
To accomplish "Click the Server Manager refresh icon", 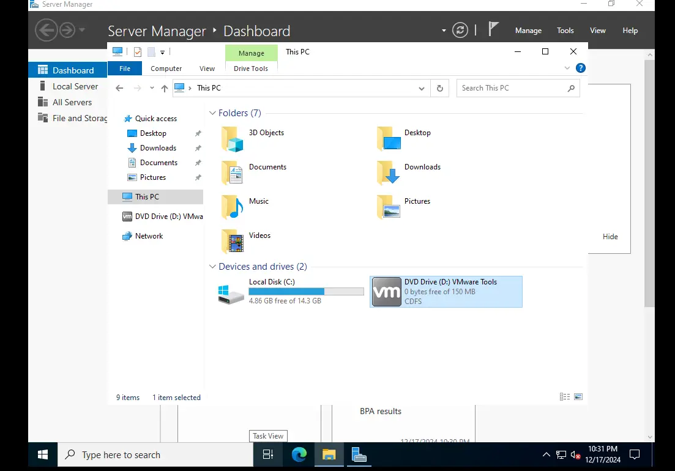I will click(460, 30).
